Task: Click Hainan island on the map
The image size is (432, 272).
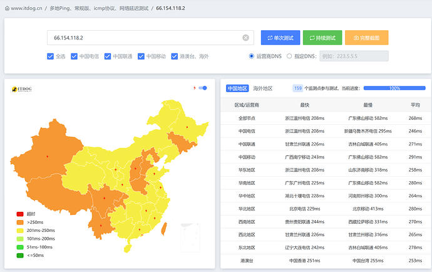Action: point(128,248)
